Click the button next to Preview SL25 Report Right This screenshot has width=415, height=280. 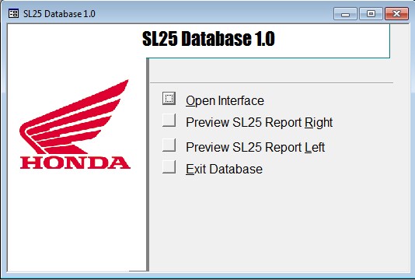tap(169, 121)
